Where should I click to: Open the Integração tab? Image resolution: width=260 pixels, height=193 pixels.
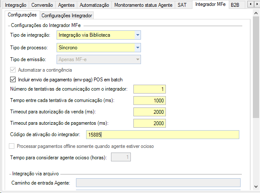coord(15,5)
